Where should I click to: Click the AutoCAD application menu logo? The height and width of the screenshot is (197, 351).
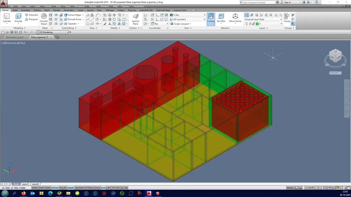[x=3, y=3]
